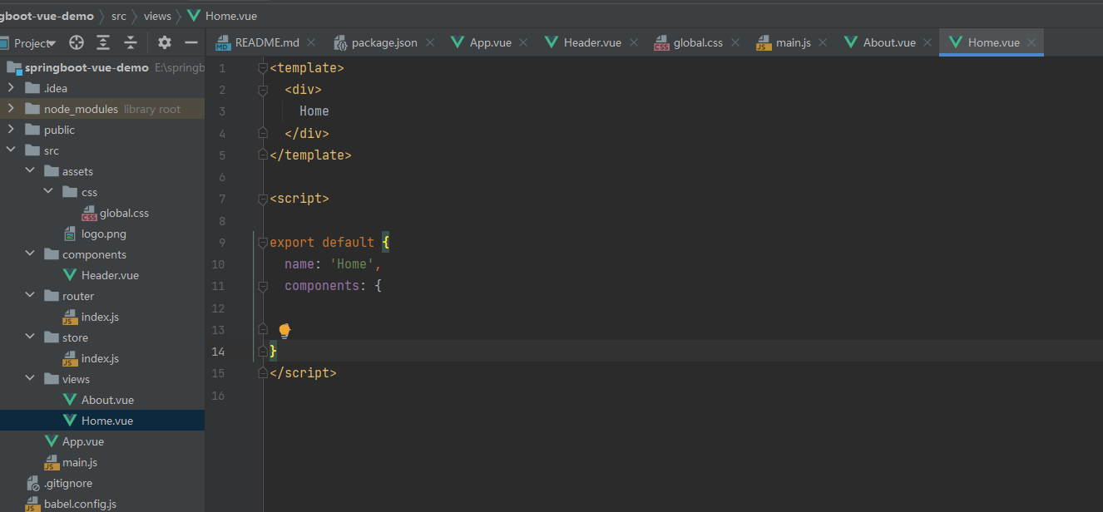
Task: Click line number 10 in the gutter
Action: click(218, 264)
